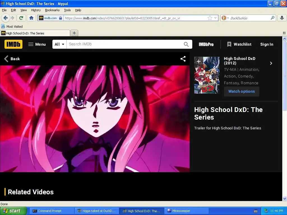Switch to Minesweeper in the taskbar
The image size is (287, 215).
pyautogui.click(x=186, y=211)
